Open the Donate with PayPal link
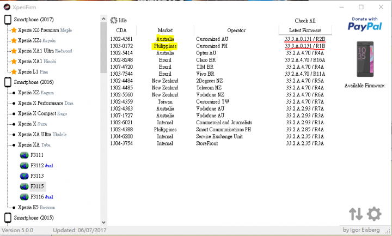This screenshot has width=392, height=236. tap(365, 24)
